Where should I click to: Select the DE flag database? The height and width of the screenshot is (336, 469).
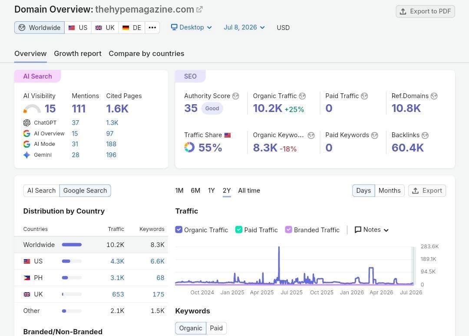coord(132,27)
